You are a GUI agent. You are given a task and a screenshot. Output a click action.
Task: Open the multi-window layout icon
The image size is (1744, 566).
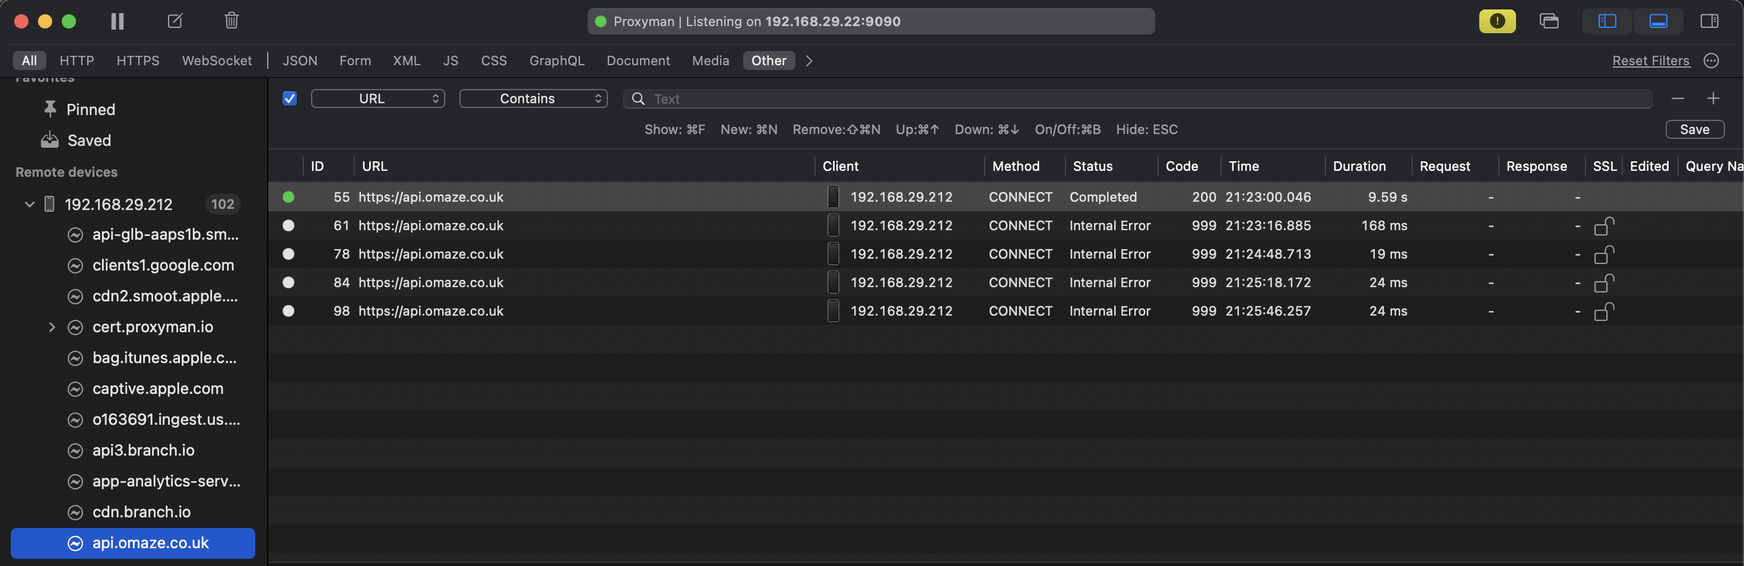click(1549, 21)
